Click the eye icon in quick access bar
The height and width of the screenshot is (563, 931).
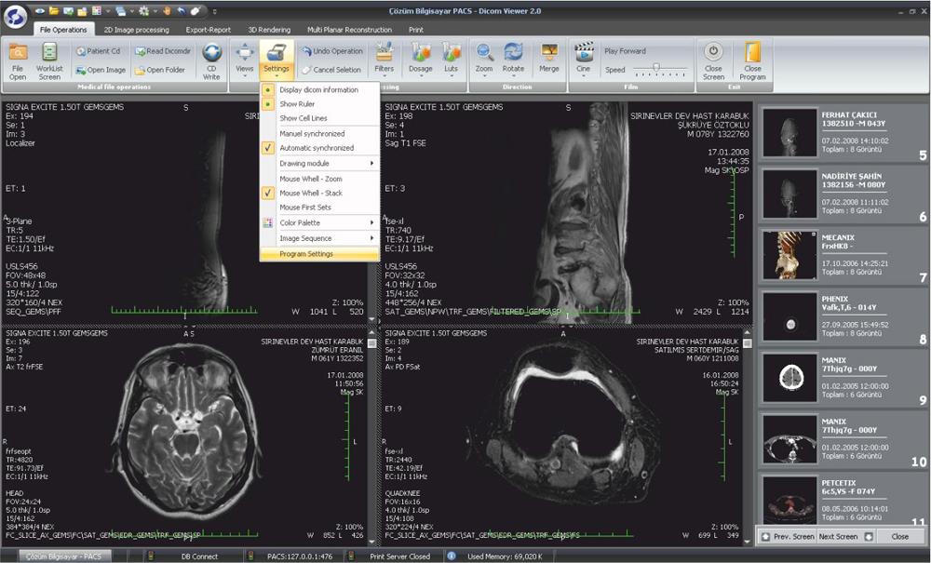40,11
